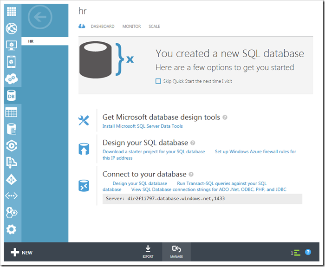Open HDInsight cylinder-with-document icon
The image size is (325, 267).
(x=12, y=129)
